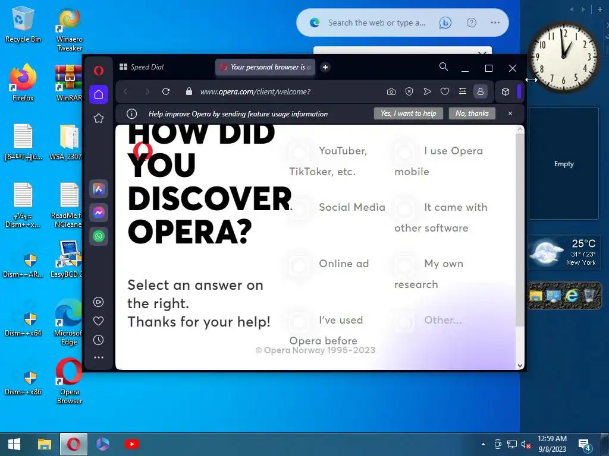Open the Opera main menu logo

coord(99,71)
